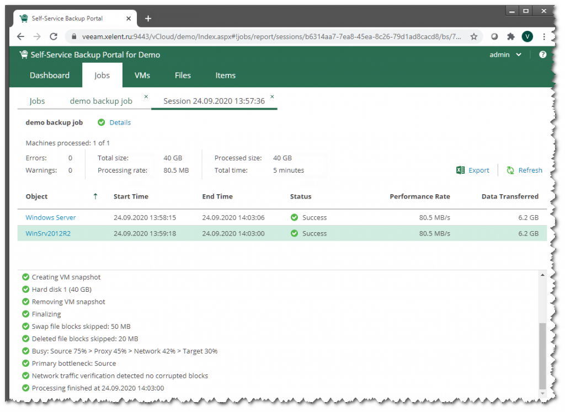Open the Chrome profile avatar V
The image size is (565, 412).
527,36
